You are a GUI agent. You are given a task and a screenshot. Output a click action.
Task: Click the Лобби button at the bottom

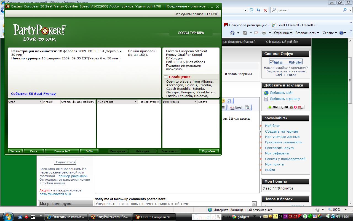(89, 151)
